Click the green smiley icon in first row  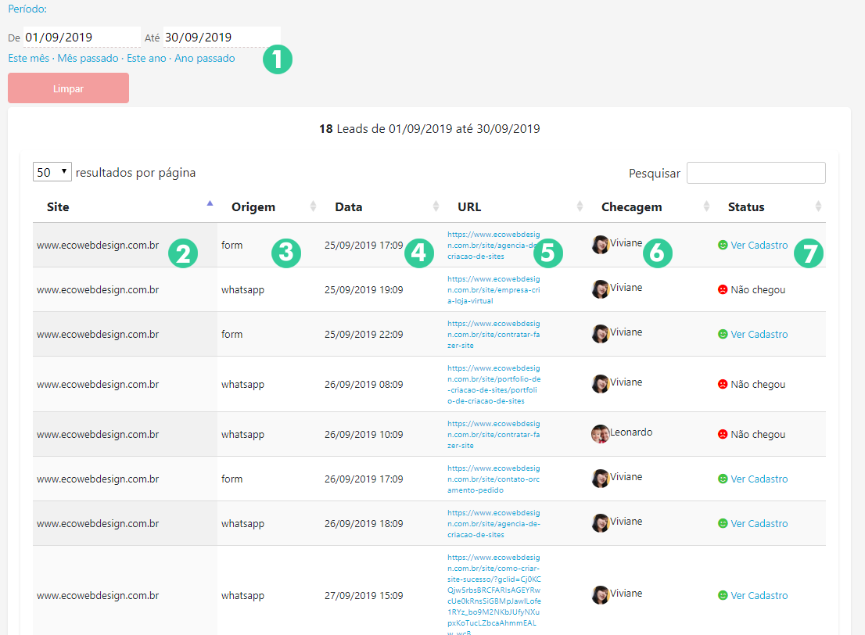click(x=723, y=245)
